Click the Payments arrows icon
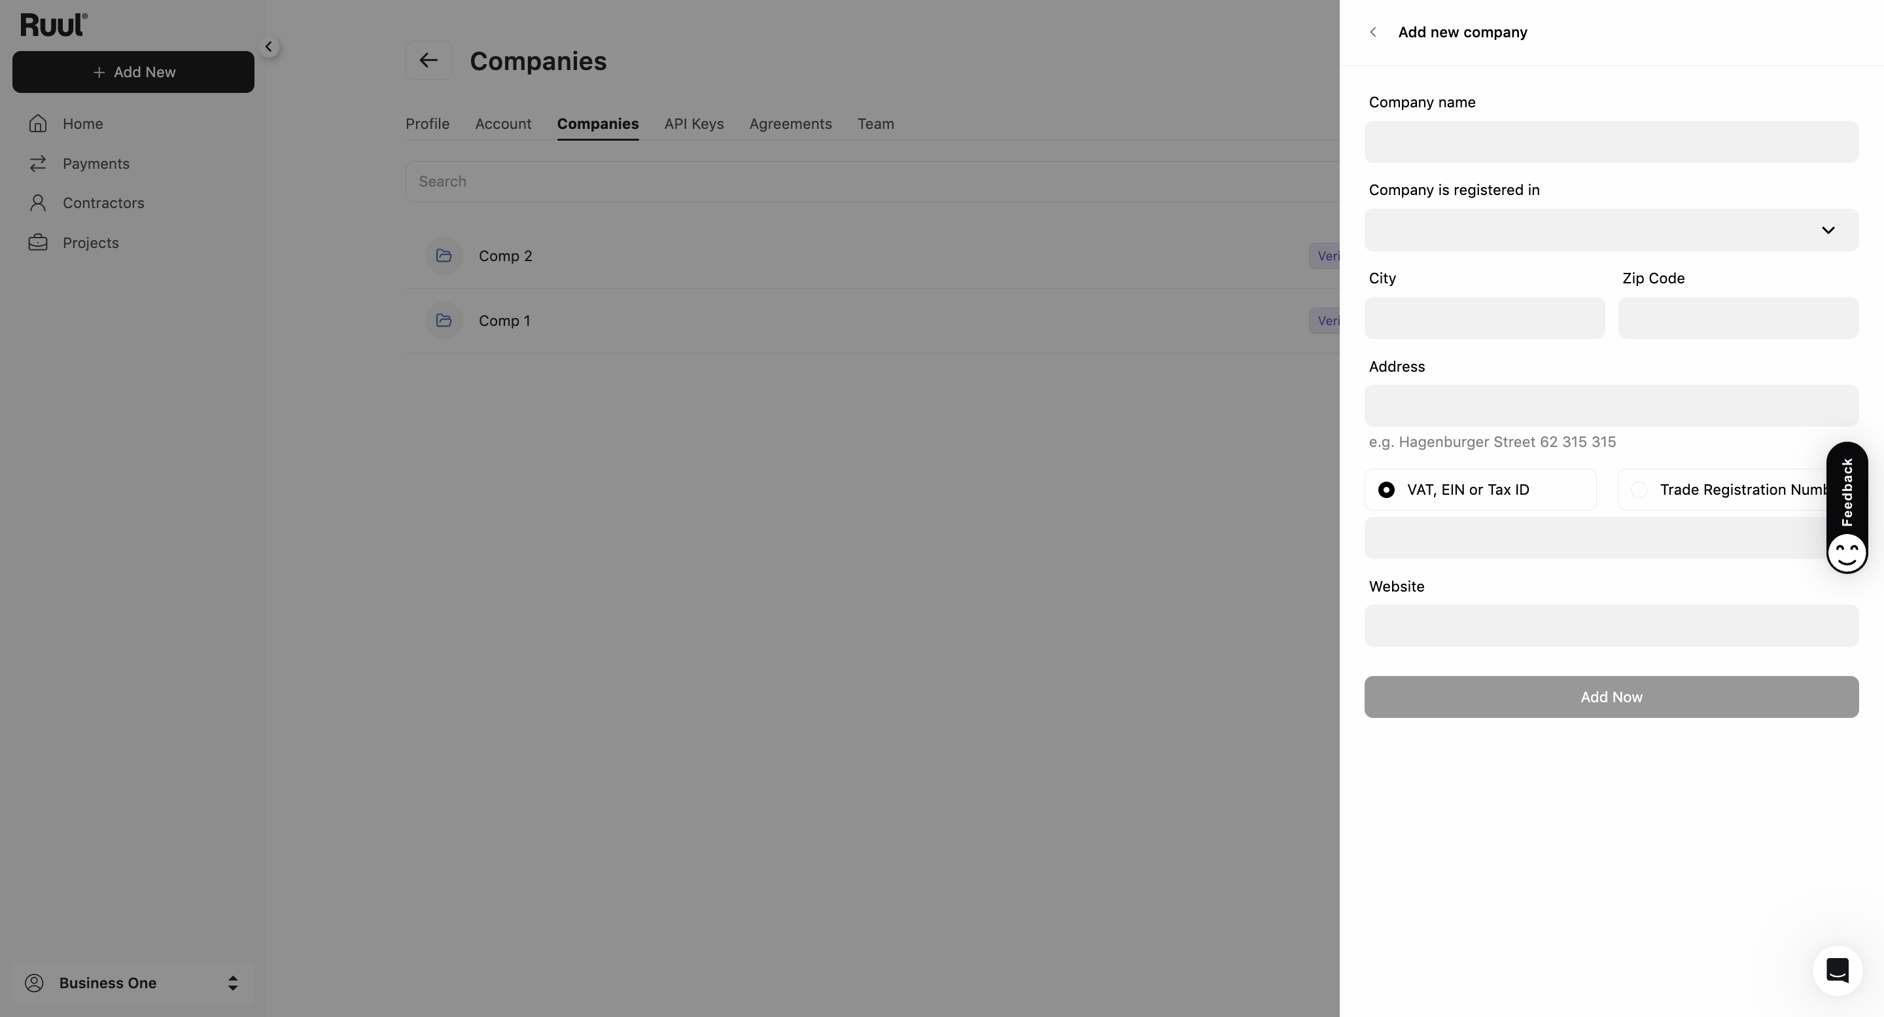The height and width of the screenshot is (1017, 1884). 38,163
